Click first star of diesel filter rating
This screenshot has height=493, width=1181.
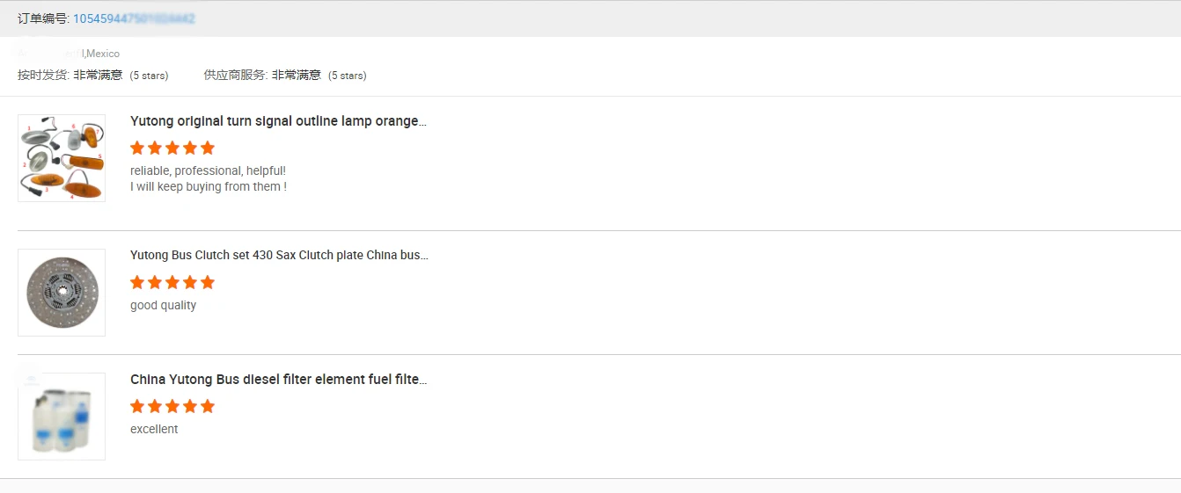pos(137,406)
